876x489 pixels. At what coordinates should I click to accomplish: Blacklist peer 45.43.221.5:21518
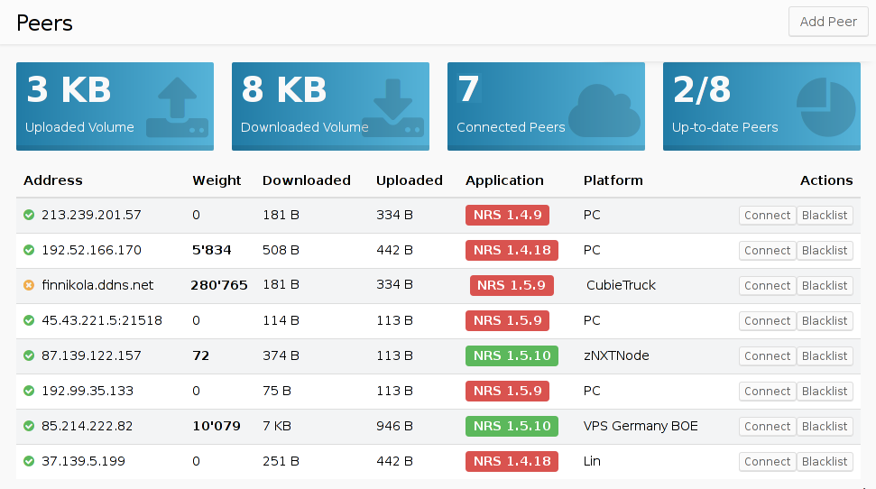point(825,321)
